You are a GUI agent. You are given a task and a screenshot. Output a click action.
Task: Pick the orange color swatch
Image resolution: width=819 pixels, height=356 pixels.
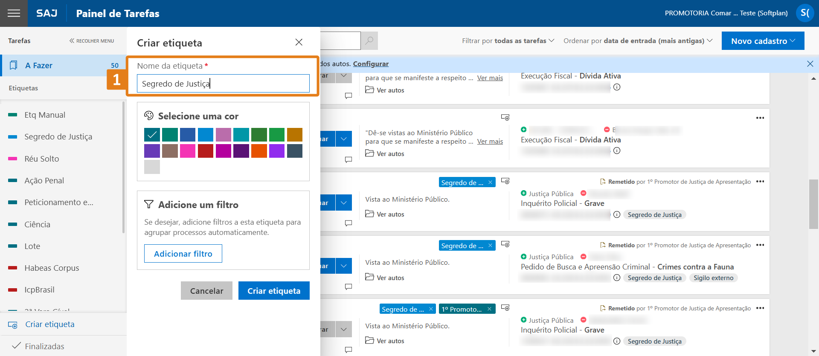(x=259, y=151)
